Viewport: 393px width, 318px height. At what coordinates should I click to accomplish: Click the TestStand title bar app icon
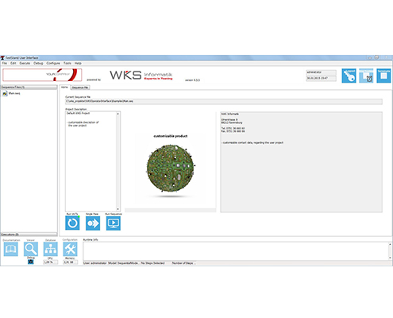[2, 58]
